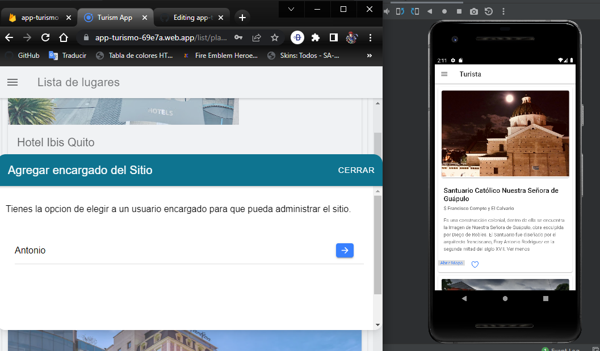
Task: Click the blue arrow next to Antonio
Action: pos(345,250)
